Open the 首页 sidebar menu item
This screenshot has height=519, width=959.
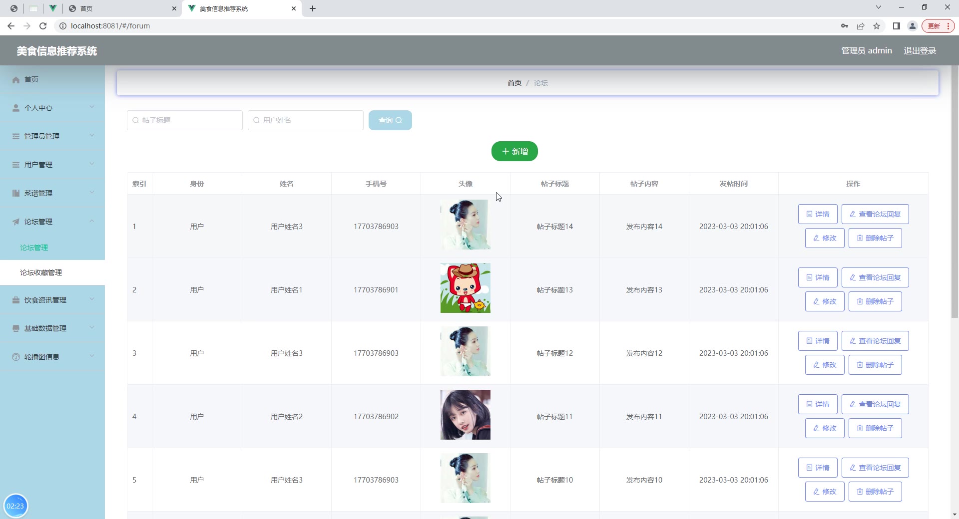click(x=52, y=80)
